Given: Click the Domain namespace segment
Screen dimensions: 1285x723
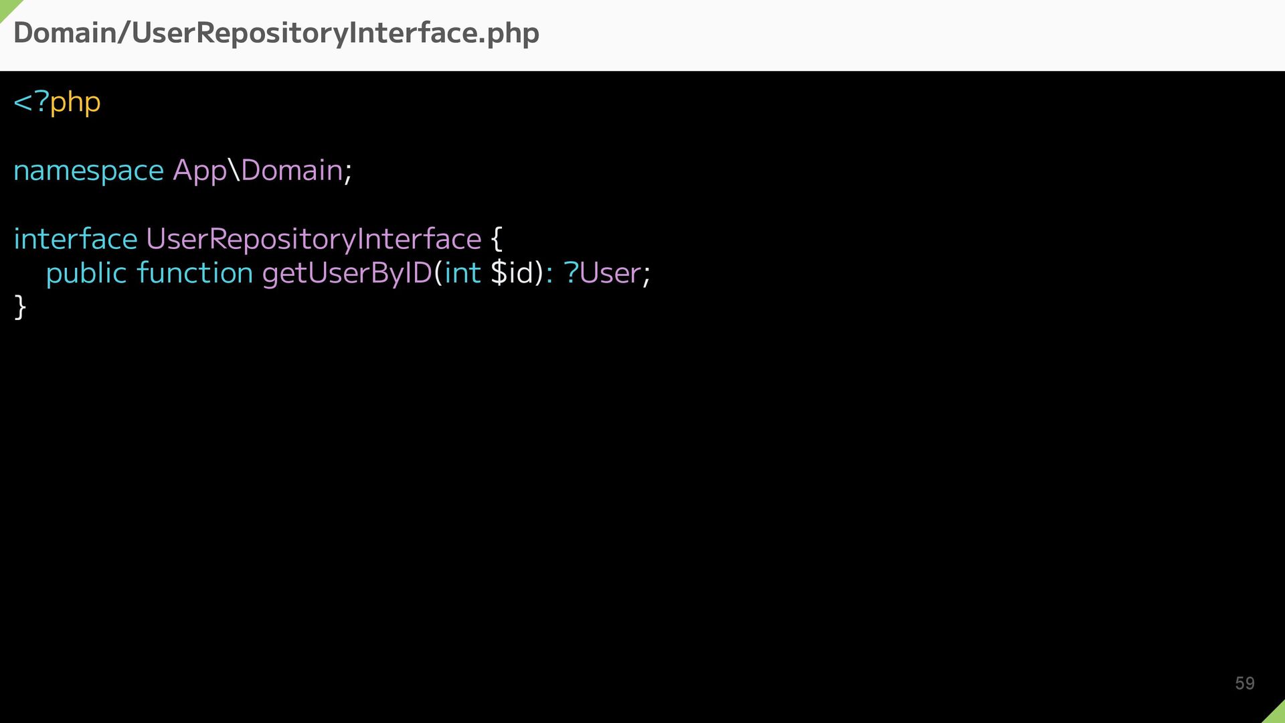Looking at the screenshot, I should [x=292, y=170].
